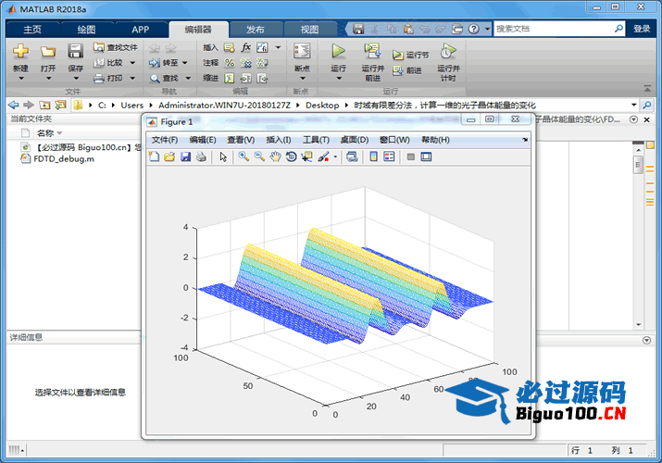Select the Zoom In tool in Figure toolbar
662x463 pixels.
pos(244,157)
